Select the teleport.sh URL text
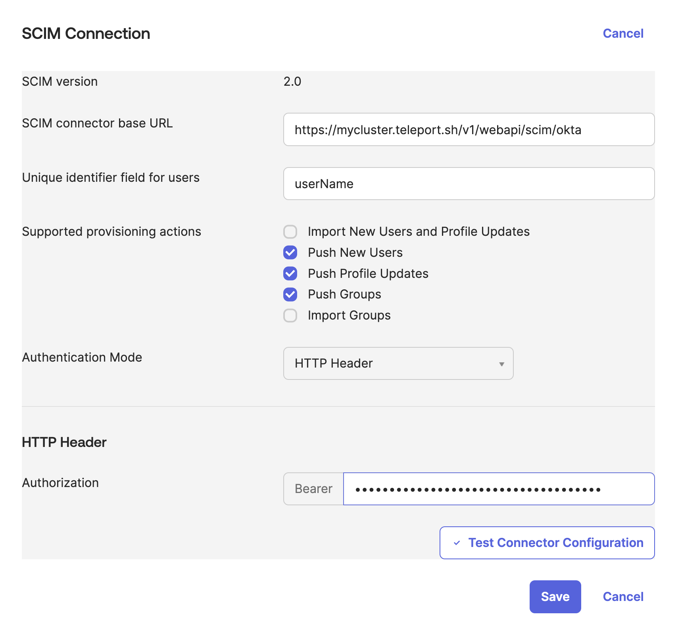The height and width of the screenshot is (622, 678). pyautogui.click(x=437, y=129)
